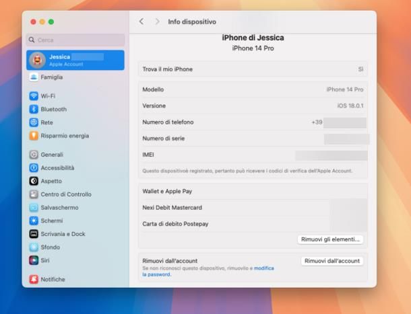411x314 pixels.
Task: Open Centro di Controllo icon
Action: 34,194
